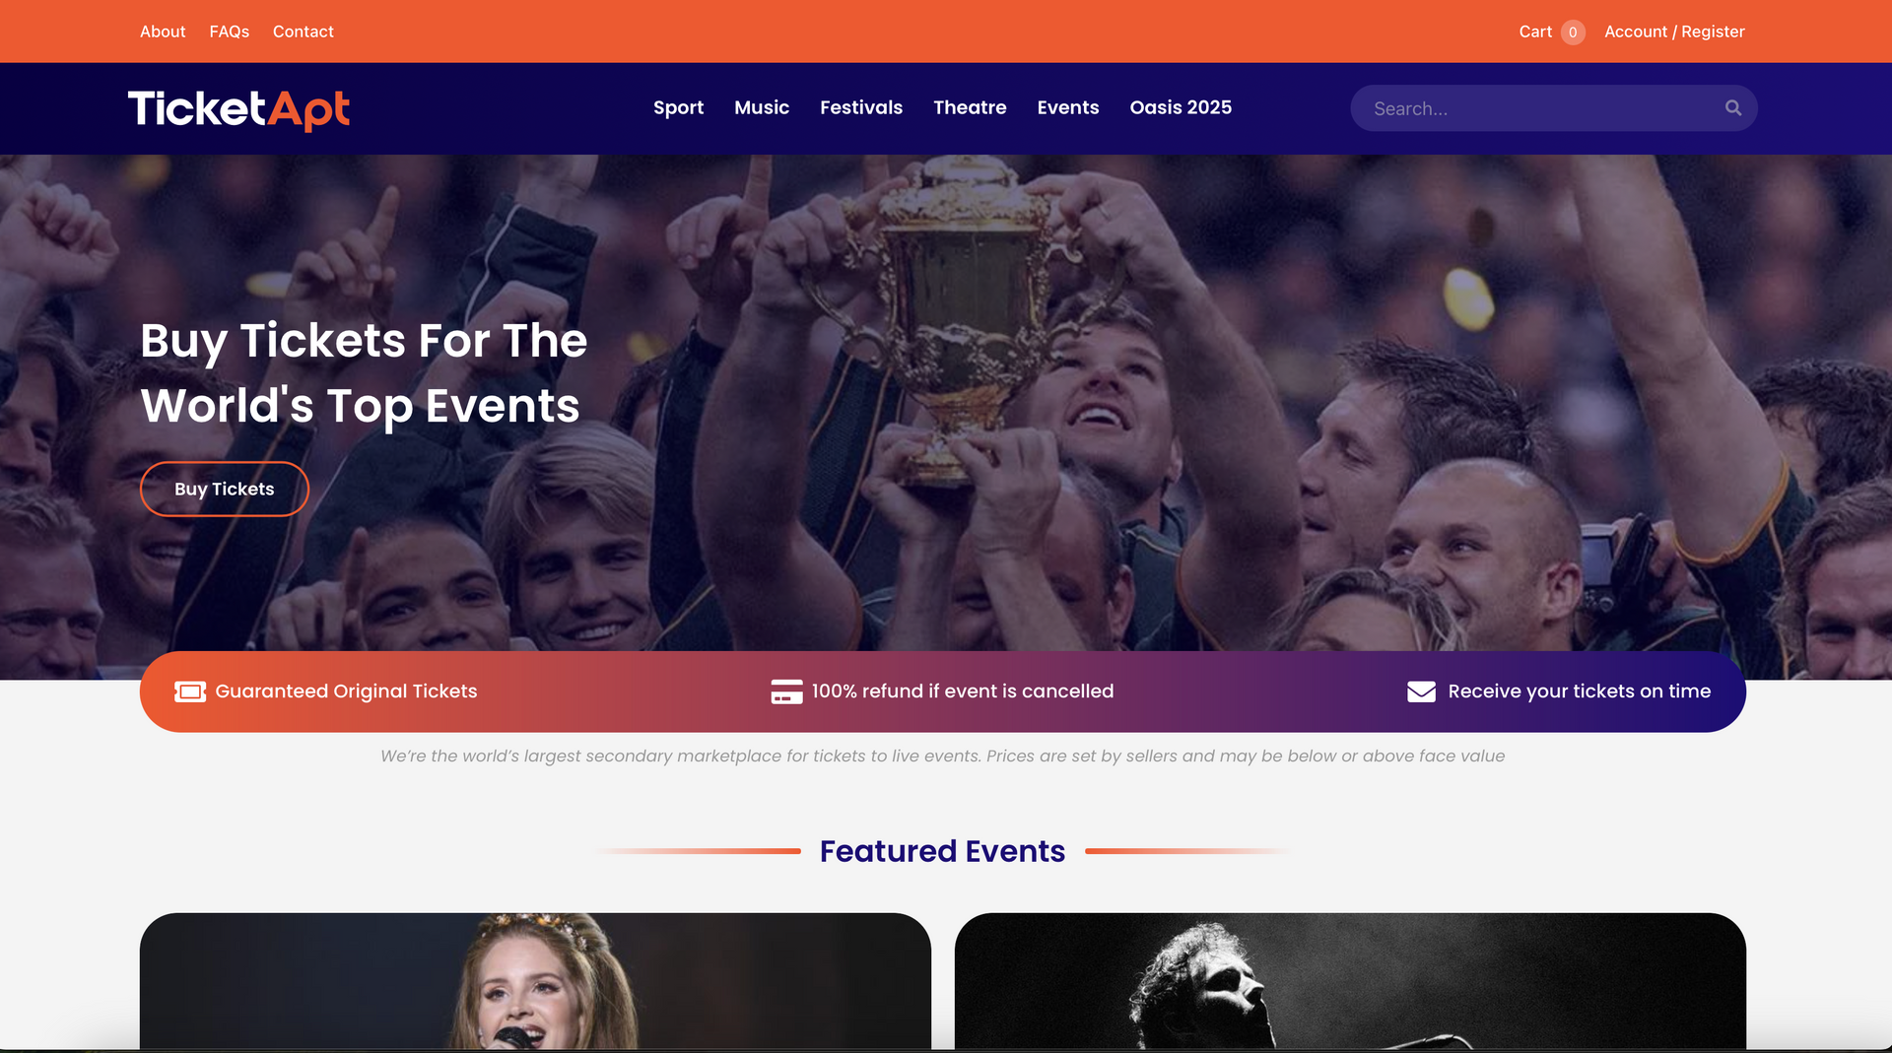Click the Buy Tickets button
The width and height of the screenshot is (1892, 1053).
pos(225,489)
